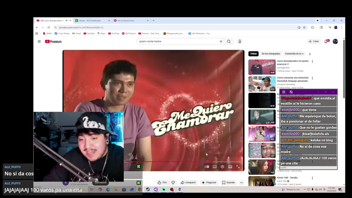Switch player to theater mode

click(230, 167)
